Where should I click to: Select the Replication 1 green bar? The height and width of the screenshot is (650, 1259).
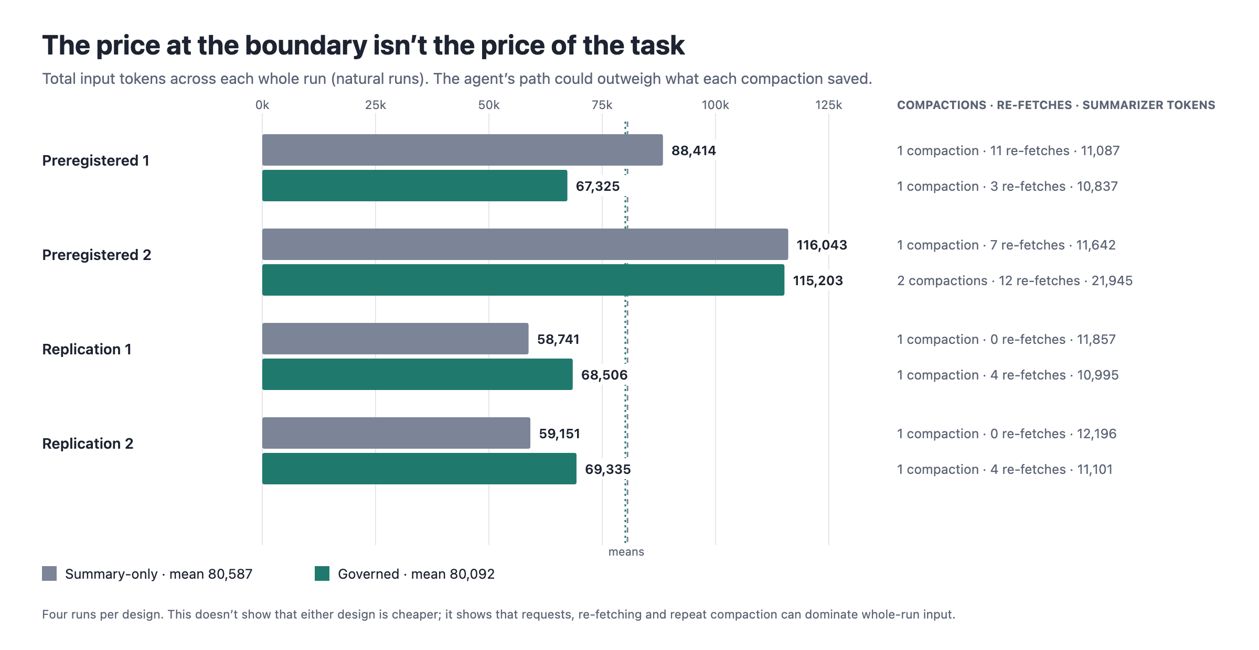(417, 374)
